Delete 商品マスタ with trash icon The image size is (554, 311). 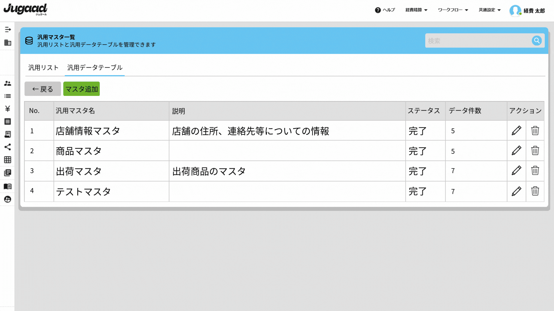click(535, 151)
